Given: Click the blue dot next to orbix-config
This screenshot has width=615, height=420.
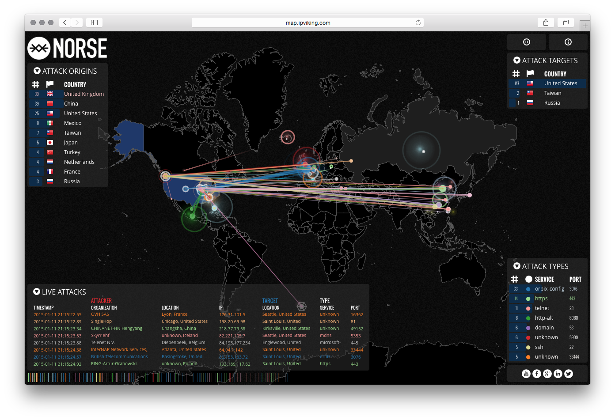Looking at the screenshot, I should tap(528, 289).
